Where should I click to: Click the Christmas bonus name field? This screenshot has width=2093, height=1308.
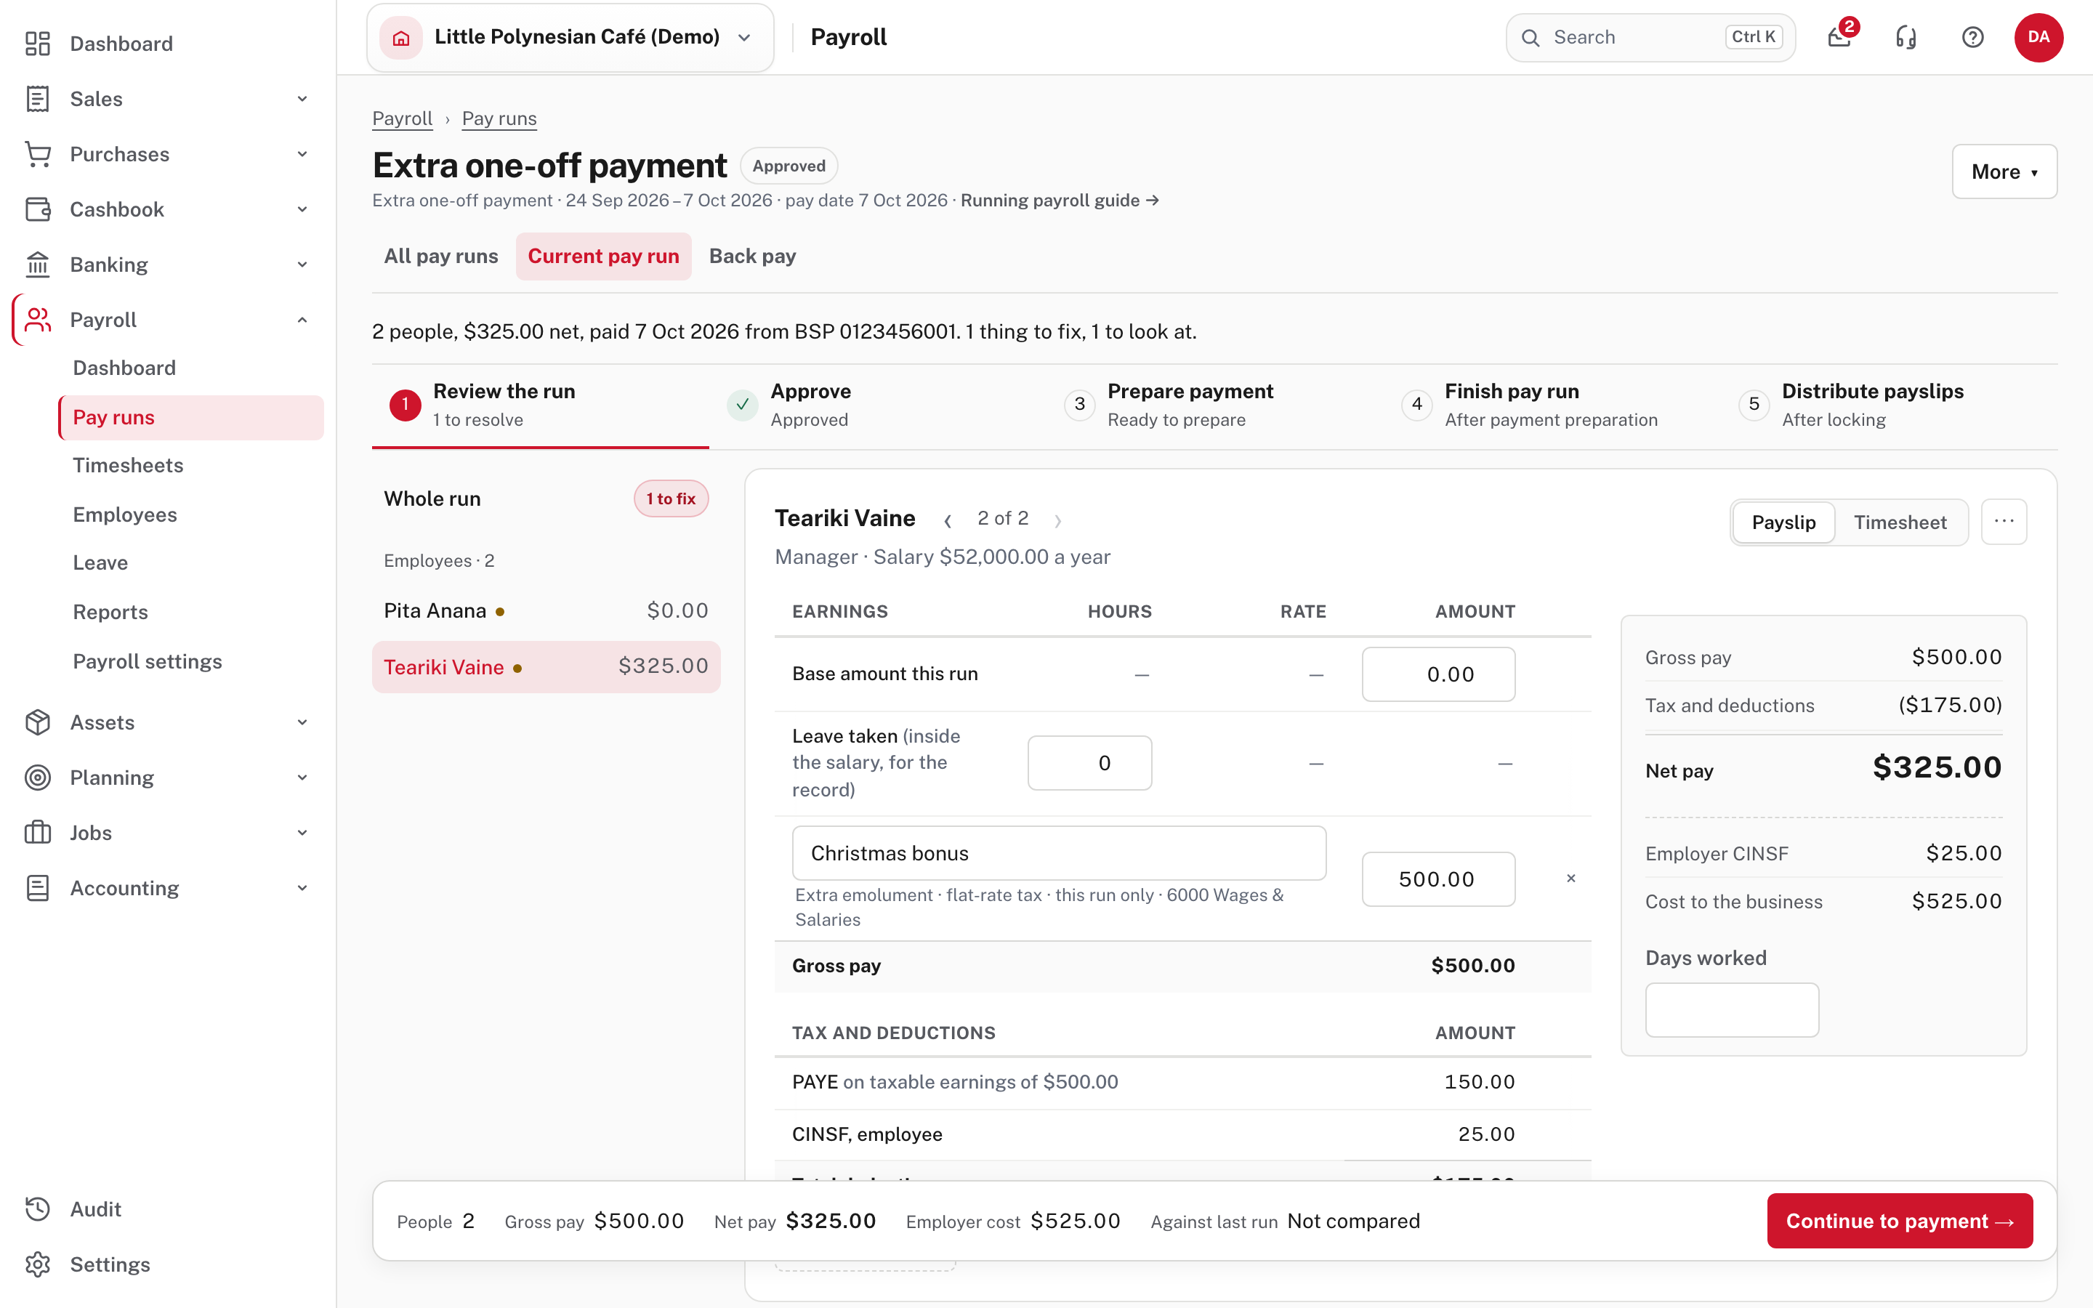pos(1059,853)
